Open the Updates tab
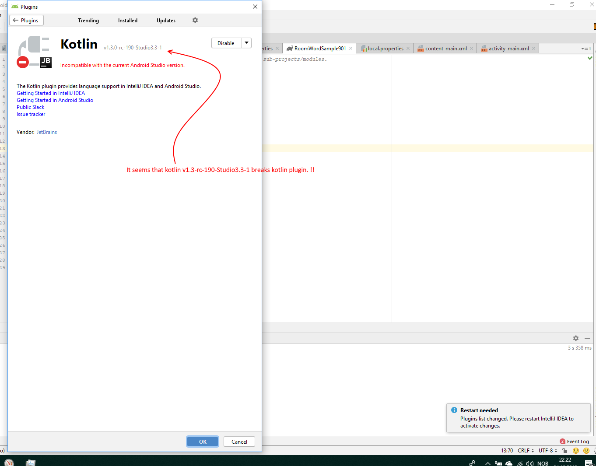Screen dimensions: 596x466 click(x=166, y=21)
